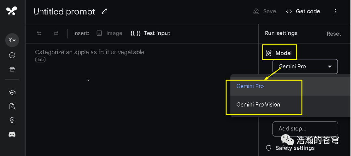
Task: Click the redo arrow in toolbar
Action: click(56, 33)
